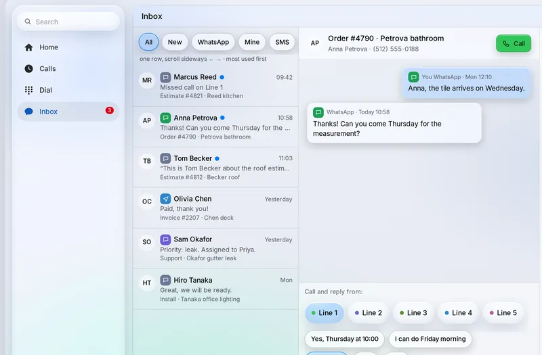Click the Inbox chat bubble icon
This screenshot has height=355, width=542.
coord(28,112)
